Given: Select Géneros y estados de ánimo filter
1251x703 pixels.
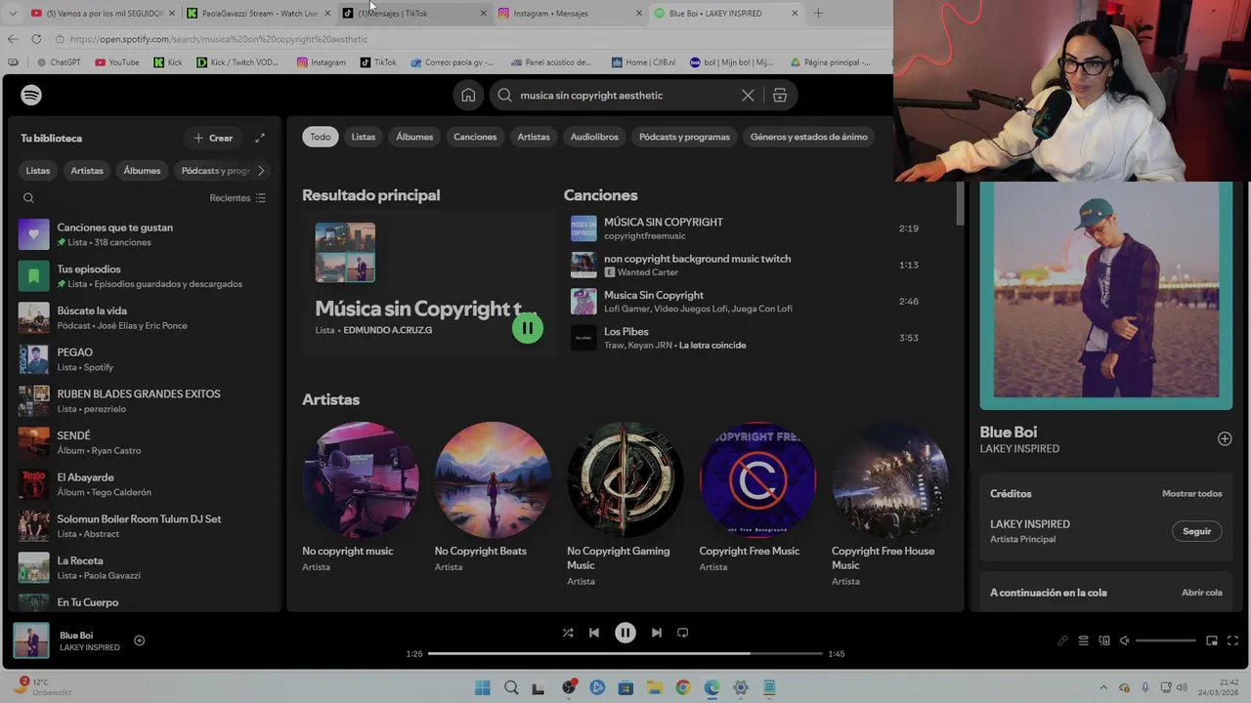Looking at the screenshot, I should coord(809,137).
